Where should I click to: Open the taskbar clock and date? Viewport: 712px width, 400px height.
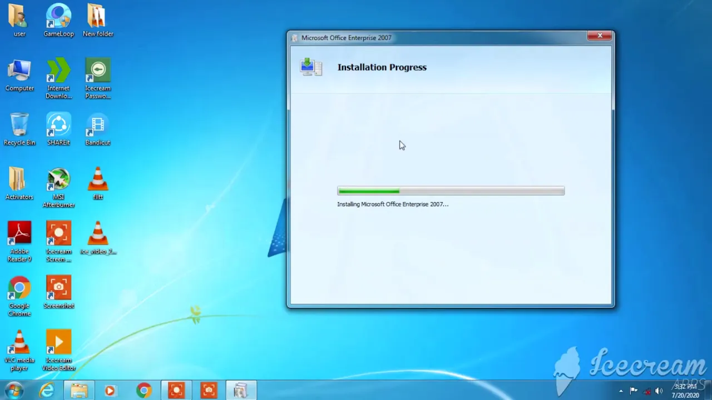point(686,391)
